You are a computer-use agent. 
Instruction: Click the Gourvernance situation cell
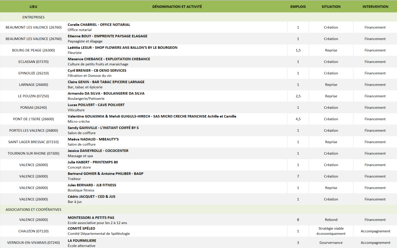click(331, 243)
